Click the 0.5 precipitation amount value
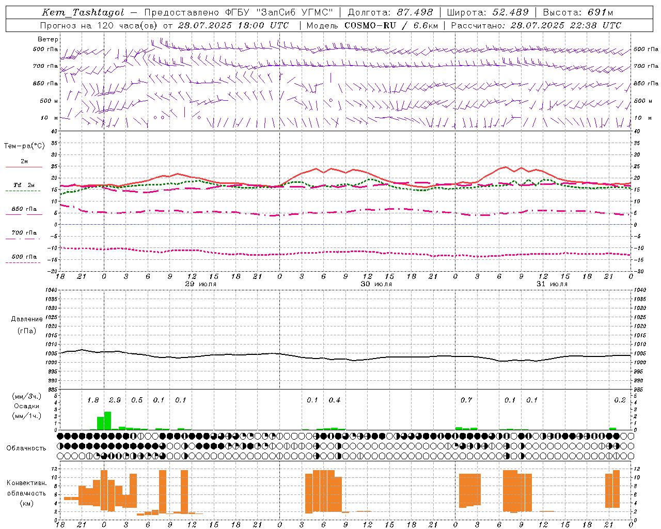The image size is (661, 529). 137,400
